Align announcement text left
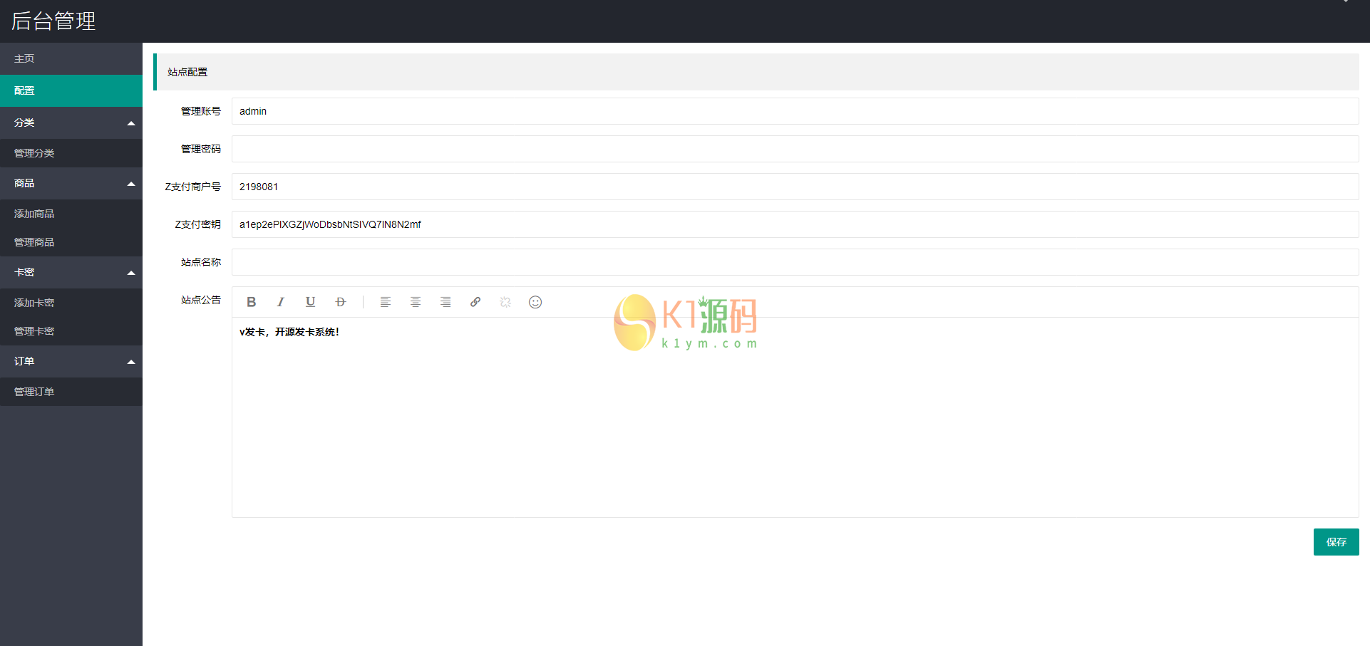This screenshot has height=646, width=1370. [x=386, y=302]
